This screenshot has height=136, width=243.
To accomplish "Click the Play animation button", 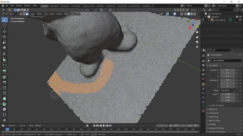I will pyautogui.click(x=104, y=126).
